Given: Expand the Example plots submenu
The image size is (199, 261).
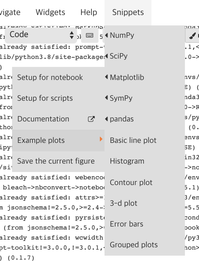Looking at the screenshot, I should [x=58, y=141].
